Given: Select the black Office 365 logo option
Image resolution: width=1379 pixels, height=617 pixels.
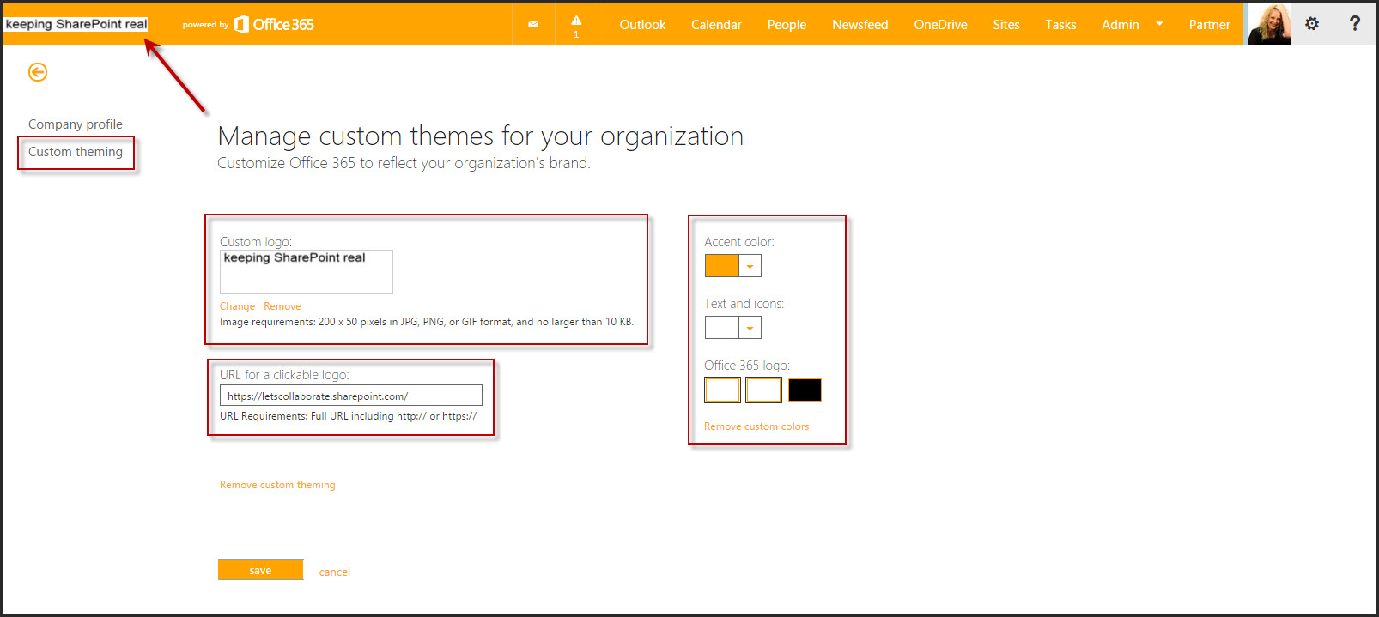Looking at the screenshot, I should pos(805,390).
